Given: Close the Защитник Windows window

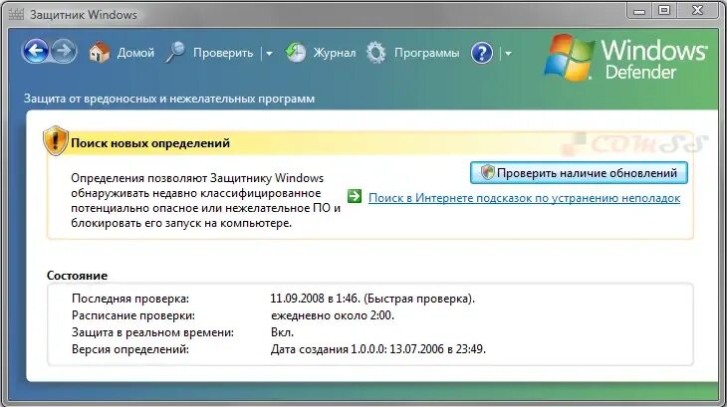Looking at the screenshot, I should [x=698, y=11].
